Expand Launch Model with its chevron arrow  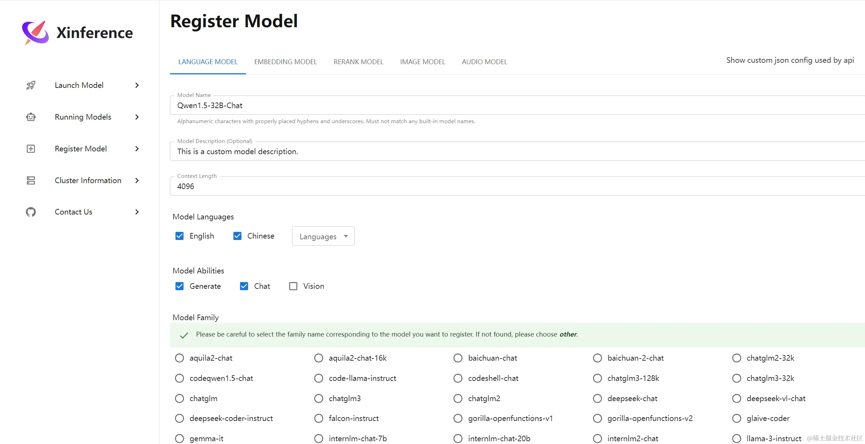tap(137, 85)
